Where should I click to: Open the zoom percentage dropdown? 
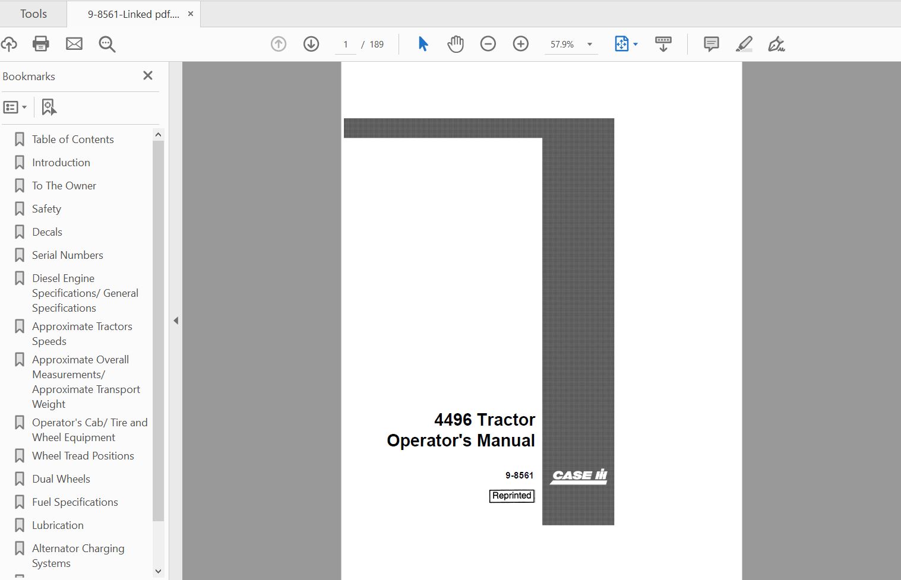point(589,43)
